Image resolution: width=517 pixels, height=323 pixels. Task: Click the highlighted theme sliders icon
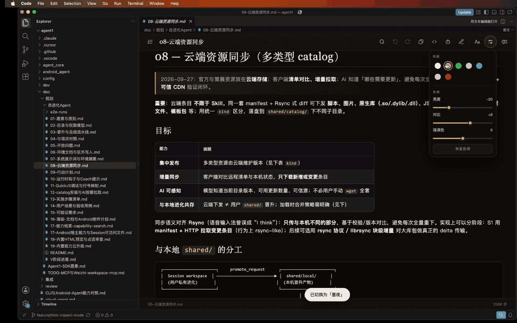click(490, 42)
